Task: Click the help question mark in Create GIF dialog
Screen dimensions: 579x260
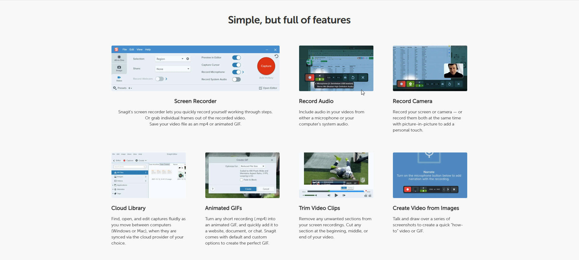Action: click(213, 189)
